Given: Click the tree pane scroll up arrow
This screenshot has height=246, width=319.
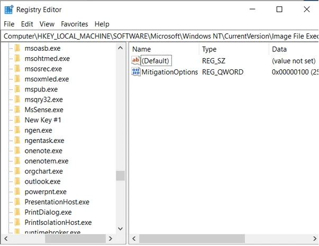Looking at the screenshot, I should [120, 48].
